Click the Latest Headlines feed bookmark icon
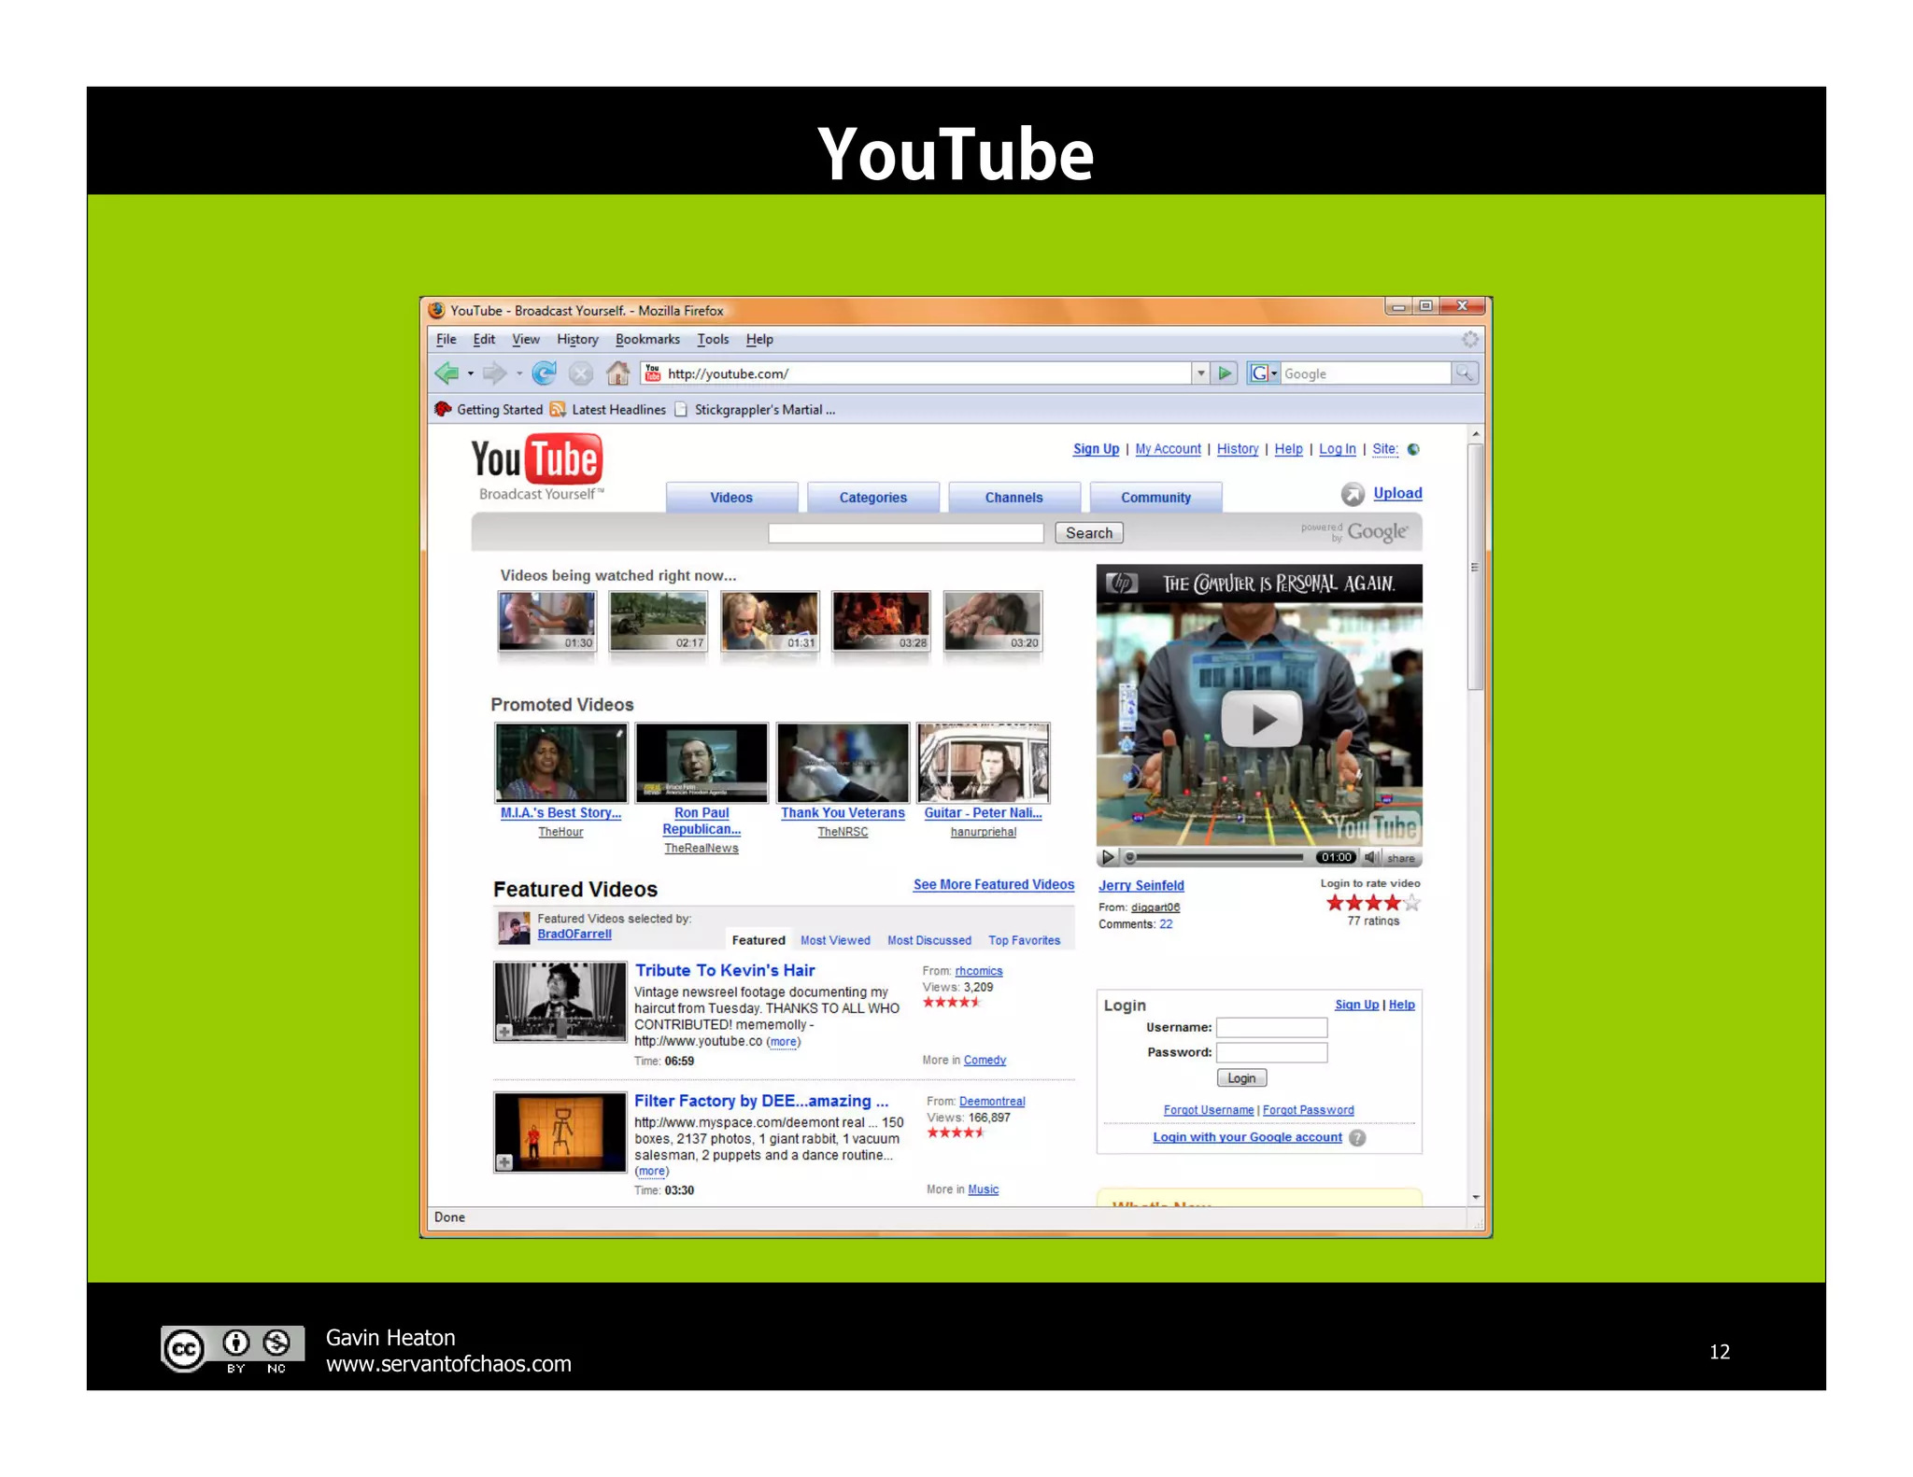This screenshot has width=1913, height=1477. tap(558, 409)
